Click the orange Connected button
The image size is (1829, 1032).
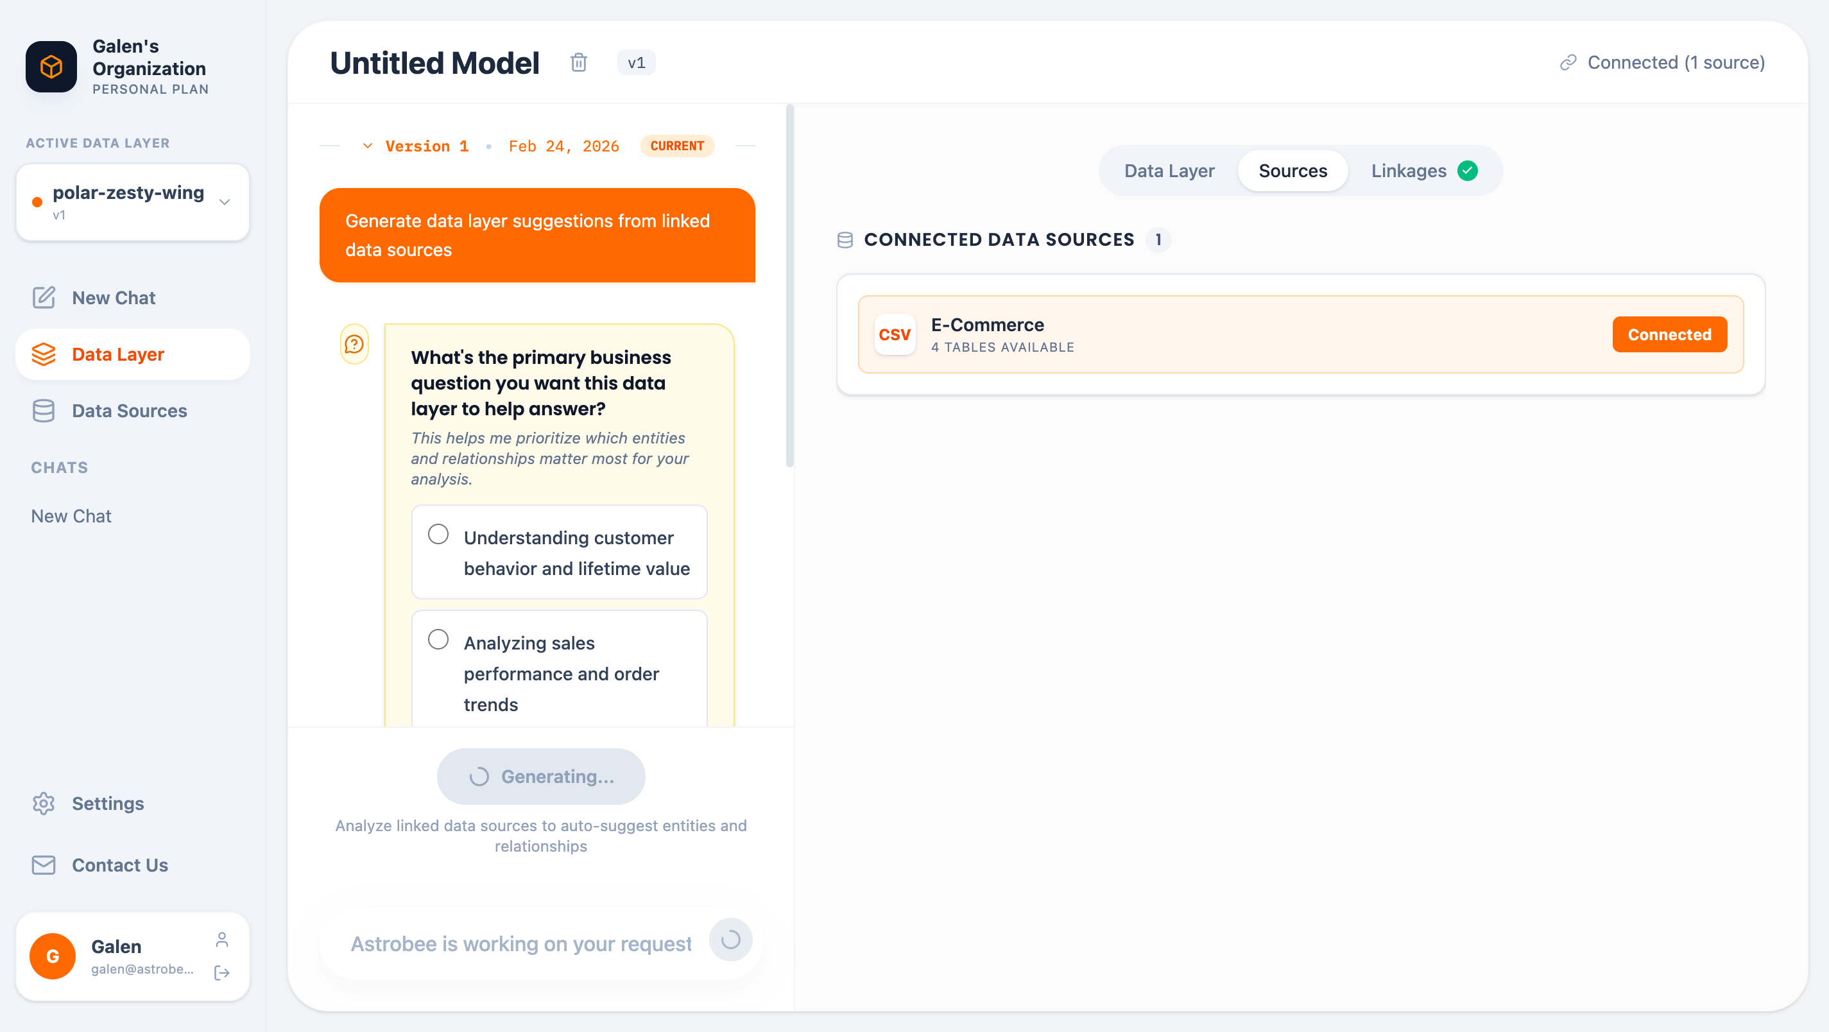[1669, 334]
